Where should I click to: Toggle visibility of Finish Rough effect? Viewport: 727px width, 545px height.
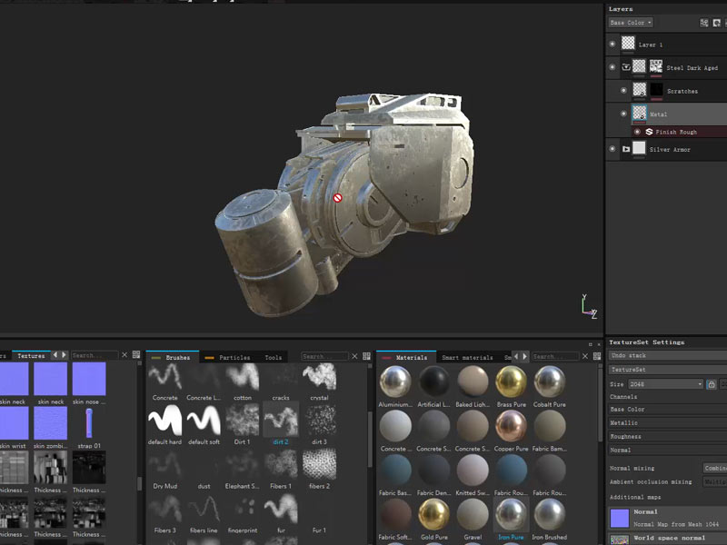637,132
